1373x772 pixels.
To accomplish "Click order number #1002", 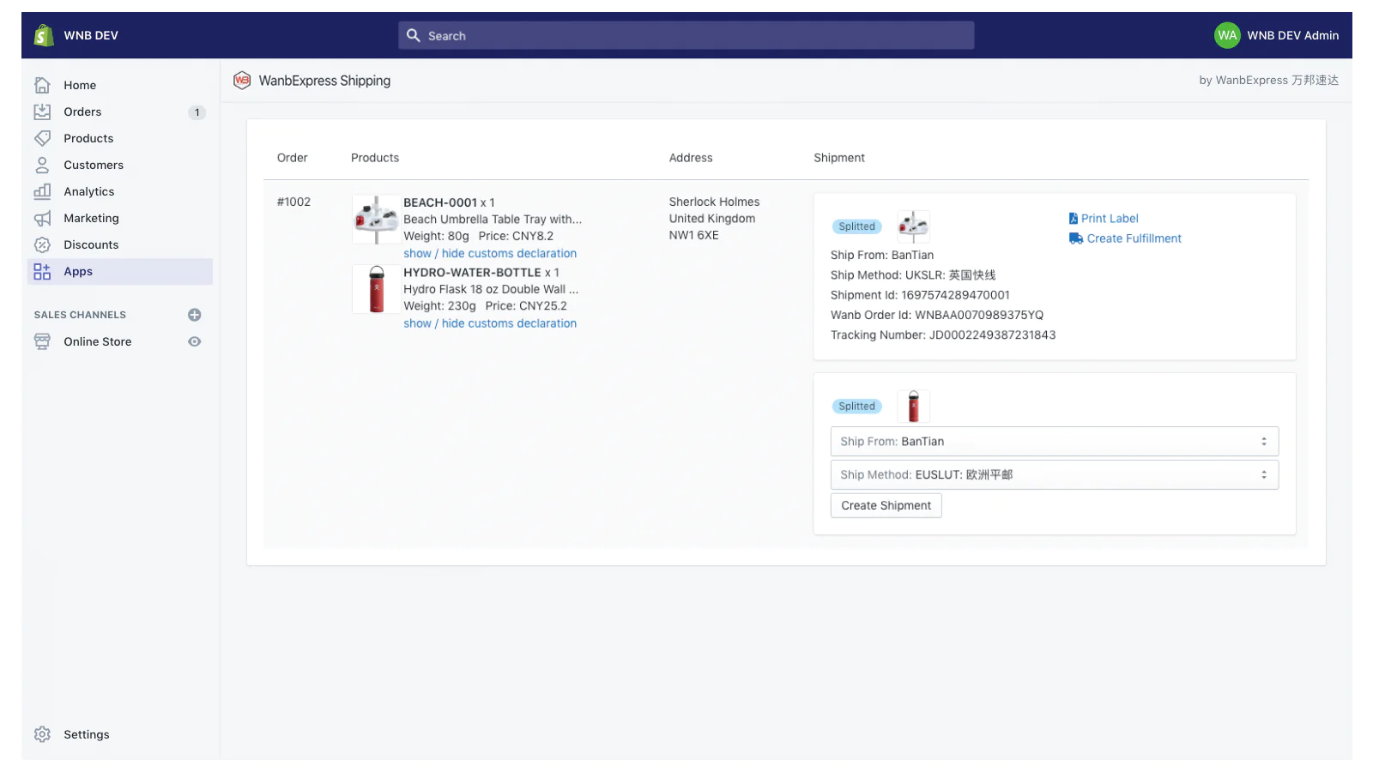I will (x=293, y=202).
